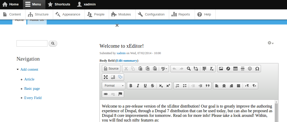Click the Source button in editor

coord(111,69)
